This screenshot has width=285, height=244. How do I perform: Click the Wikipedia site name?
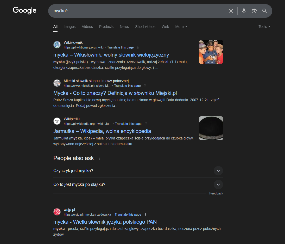coord(72,119)
